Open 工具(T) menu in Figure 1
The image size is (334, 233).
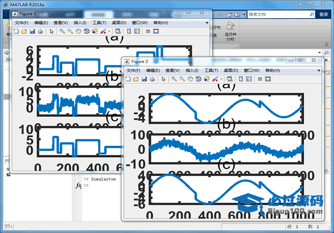99,23
